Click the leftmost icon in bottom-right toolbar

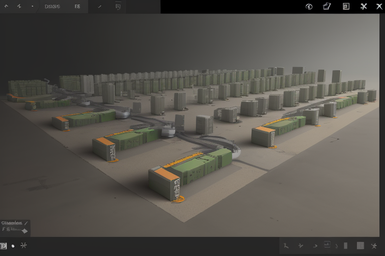pyautogui.click(x=286, y=245)
